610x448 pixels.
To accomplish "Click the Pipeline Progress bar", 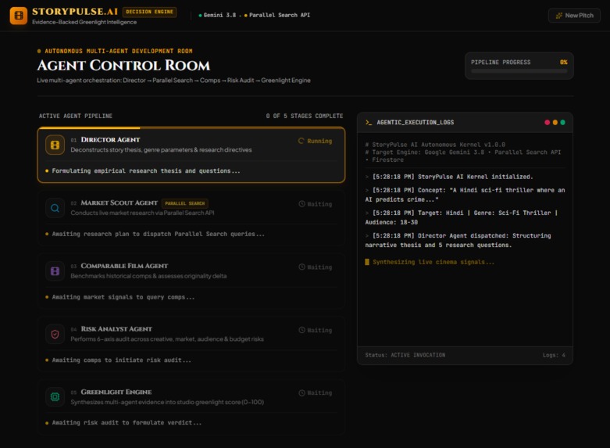I will point(519,71).
